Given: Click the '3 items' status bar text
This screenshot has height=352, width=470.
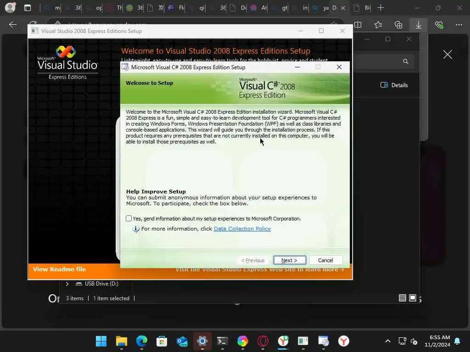Looking at the screenshot, I should 75,298.
